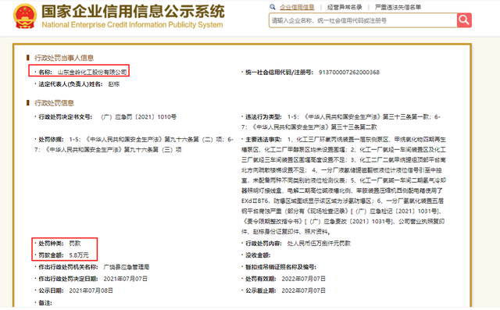The width and height of the screenshot is (500, 310).
Task: Open the 严重违法失信名单 tab
Action: pyautogui.click(x=398, y=7)
